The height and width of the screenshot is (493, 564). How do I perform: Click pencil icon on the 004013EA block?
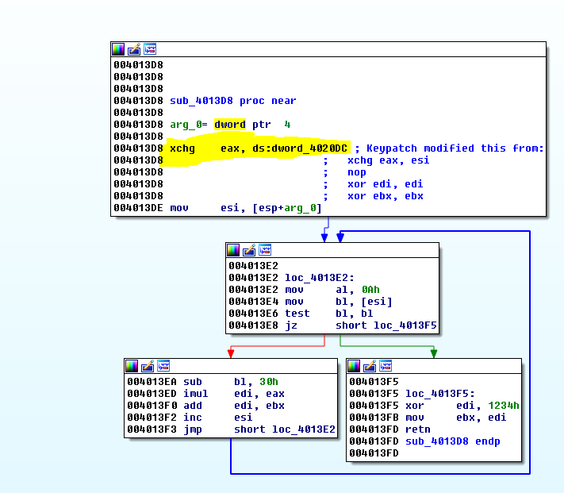click(x=148, y=366)
